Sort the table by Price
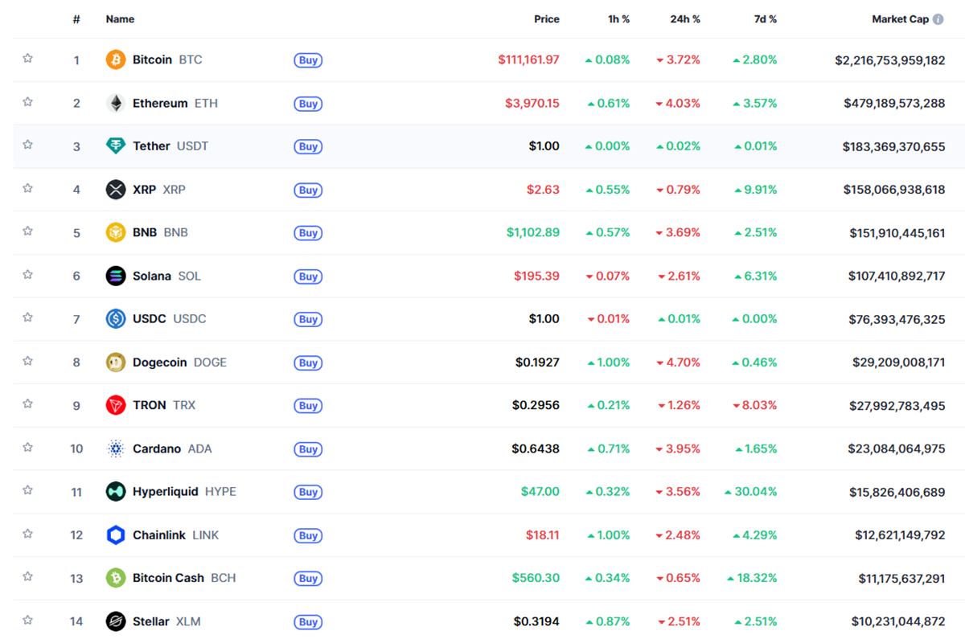965x639 pixels. point(547,18)
